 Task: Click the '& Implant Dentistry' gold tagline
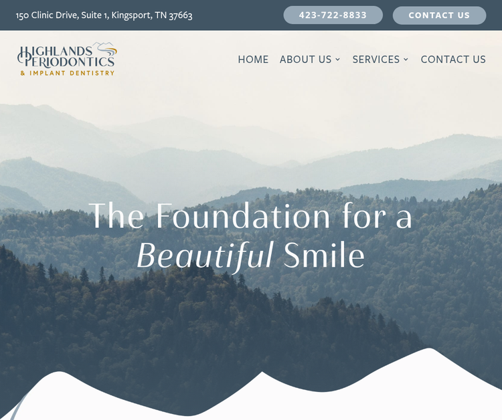point(67,74)
